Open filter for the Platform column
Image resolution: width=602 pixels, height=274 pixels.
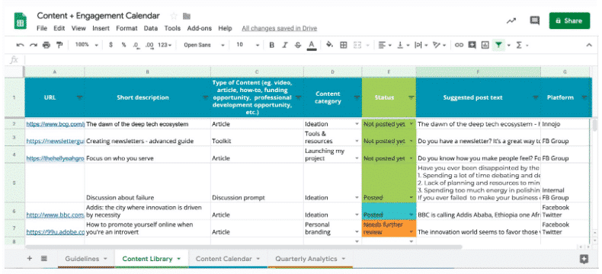coord(584,97)
